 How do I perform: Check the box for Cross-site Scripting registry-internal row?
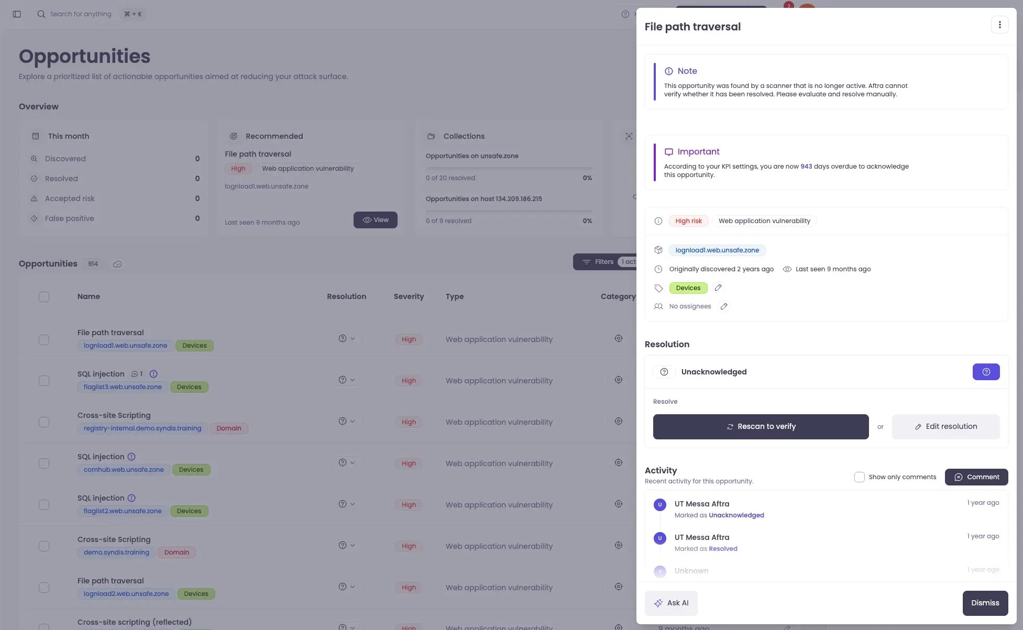point(44,422)
